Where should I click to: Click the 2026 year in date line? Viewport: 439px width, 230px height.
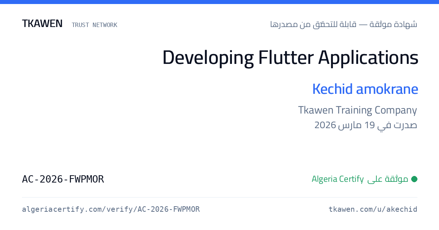[x=325, y=125]
